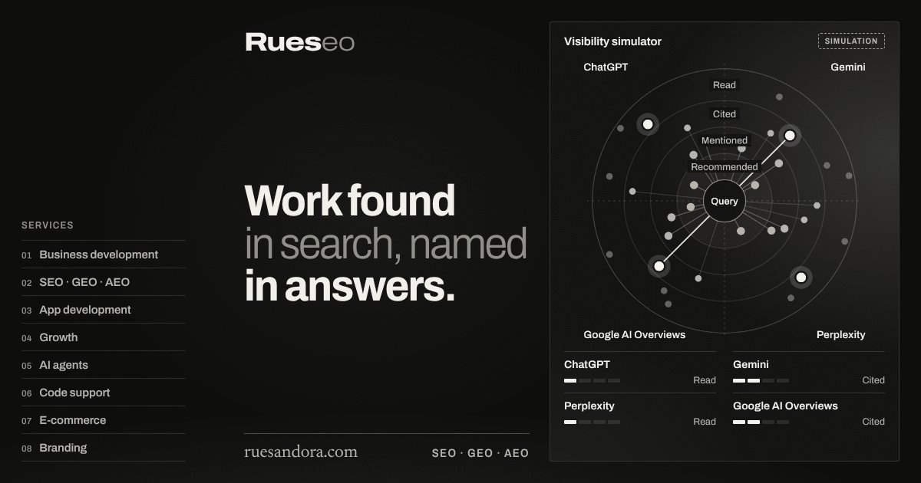This screenshot has height=483, width=921.
Task: Click the Cited ring label
Action: click(725, 114)
